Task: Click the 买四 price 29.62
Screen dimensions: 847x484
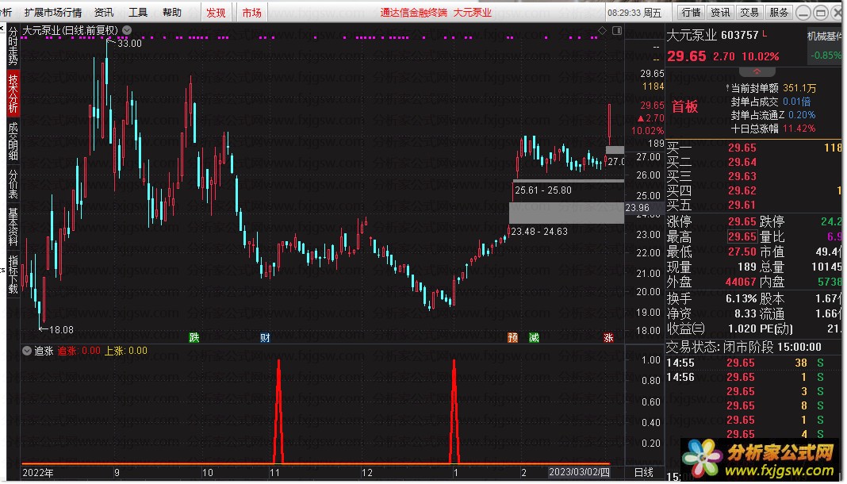Action: coord(742,190)
